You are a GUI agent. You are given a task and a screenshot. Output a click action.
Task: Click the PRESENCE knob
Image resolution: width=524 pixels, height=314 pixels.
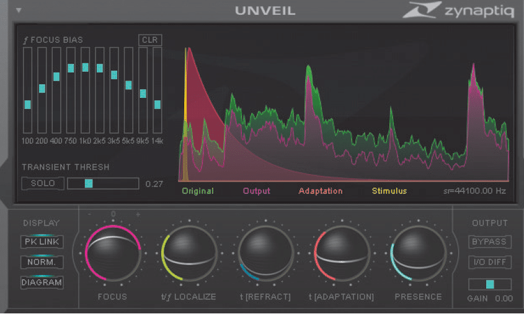coord(418,253)
